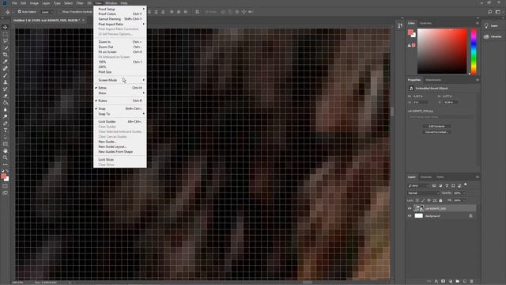
Task: Select the Move tool in the toolbox
Action: 6,27
